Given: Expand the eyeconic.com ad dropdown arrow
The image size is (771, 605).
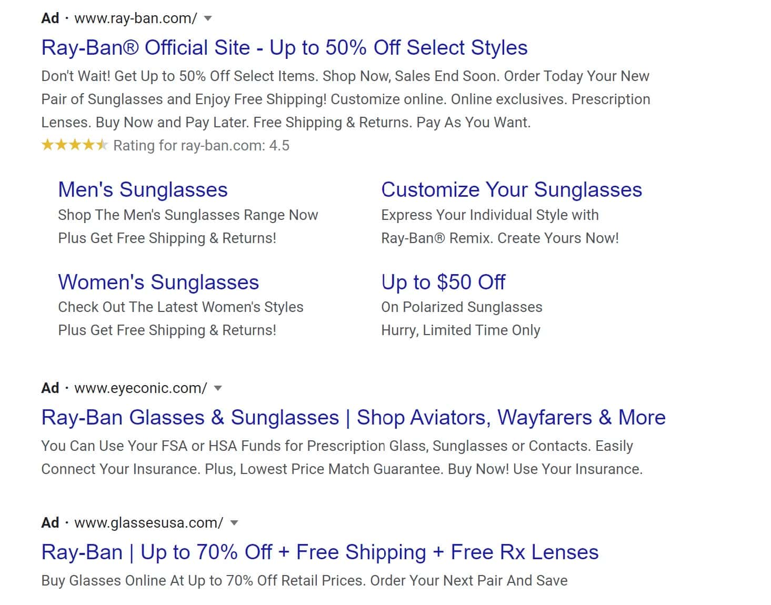Looking at the screenshot, I should 218,388.
